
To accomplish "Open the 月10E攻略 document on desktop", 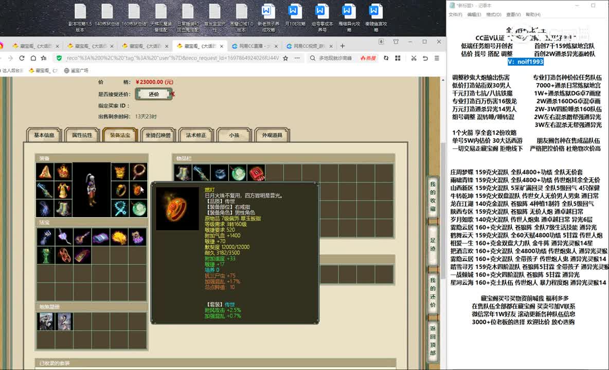I will point(294,15).
